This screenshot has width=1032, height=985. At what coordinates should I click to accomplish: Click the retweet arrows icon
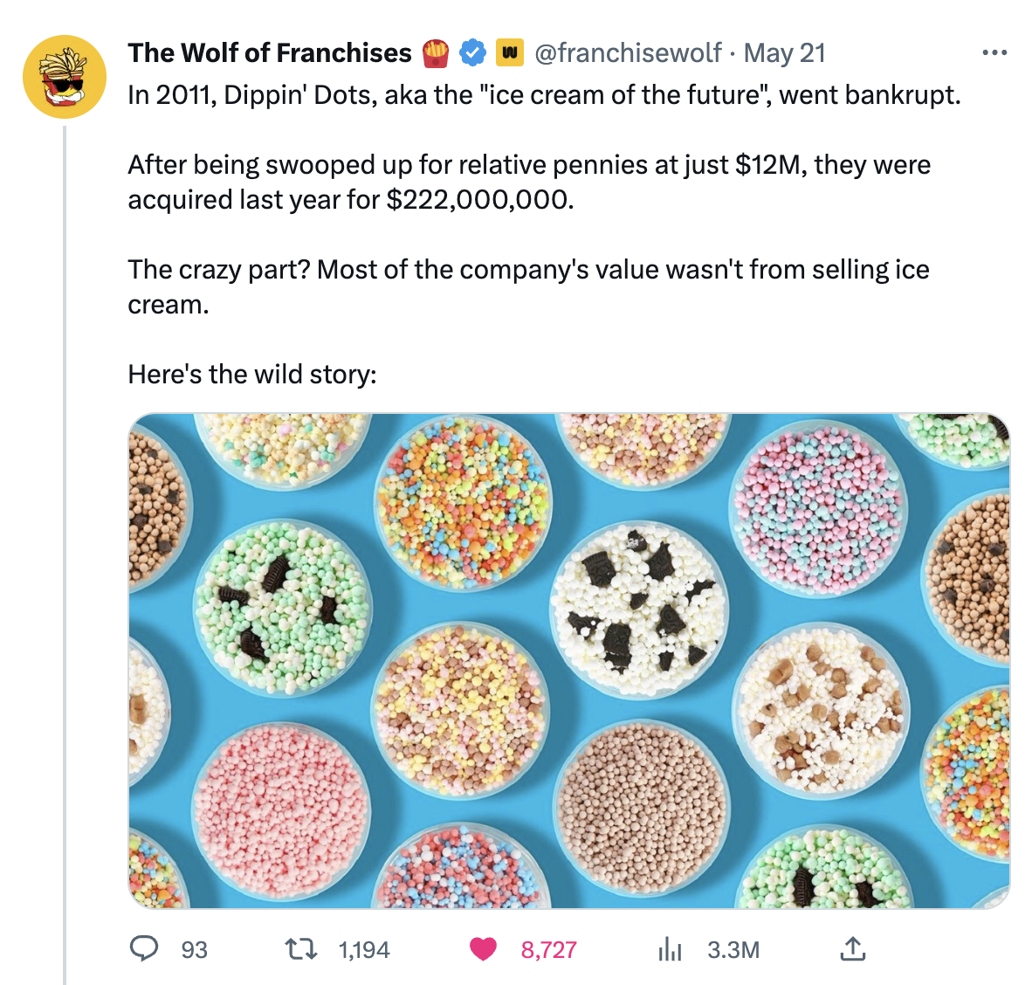point(300,949)
